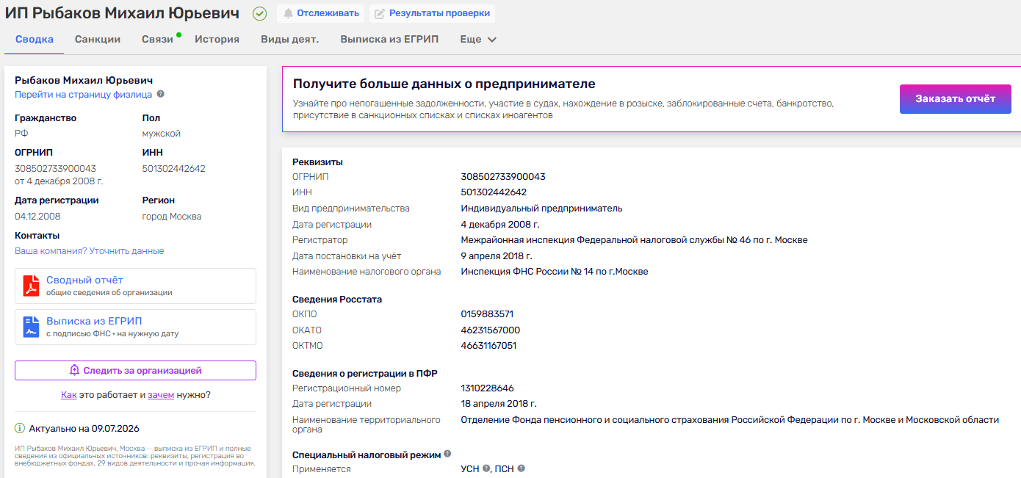Click ОКАТО value 46231567000
The image size is (1021, 478).
tap(490, 330)
